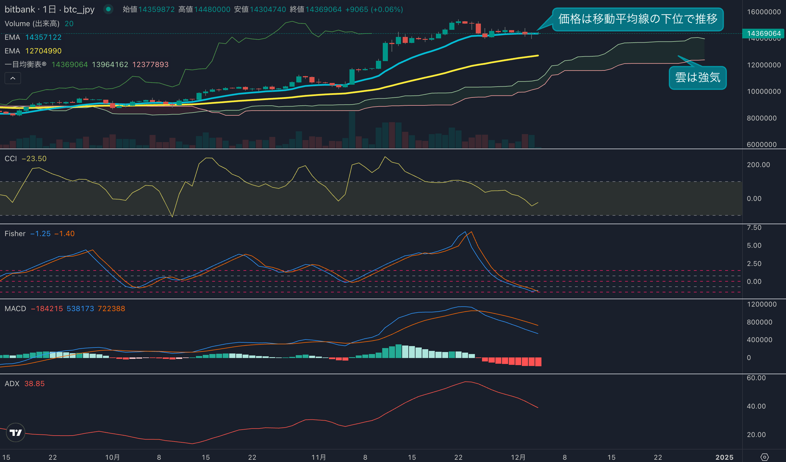Click the 16000000 price scale label
Screen dimensions: 786x462
764,12
